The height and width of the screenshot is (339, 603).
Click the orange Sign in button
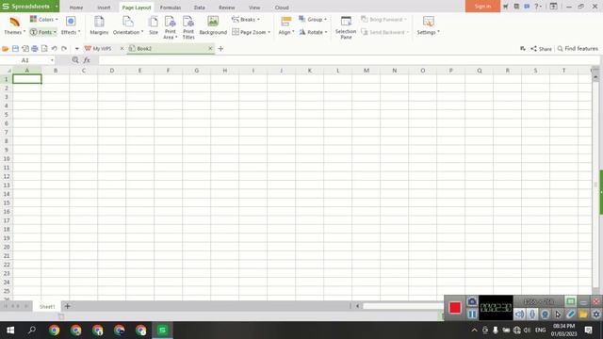click(482, 7)
